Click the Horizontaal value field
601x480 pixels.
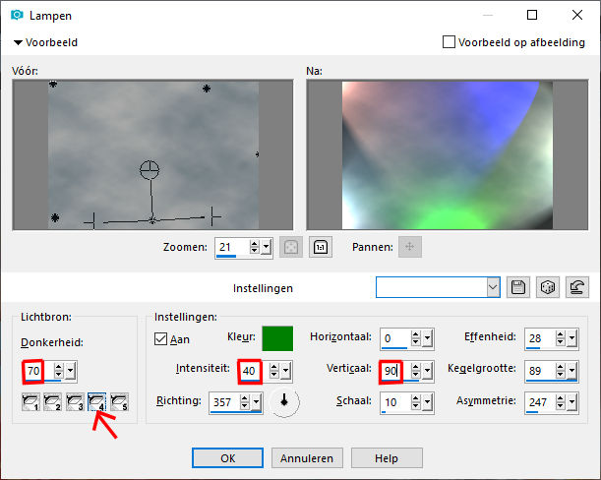[395, 338]
